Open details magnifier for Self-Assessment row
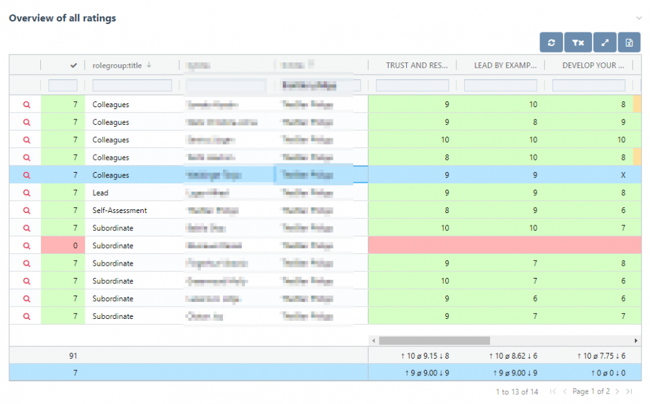The image size is (650, 404). [x=27, y=210]
